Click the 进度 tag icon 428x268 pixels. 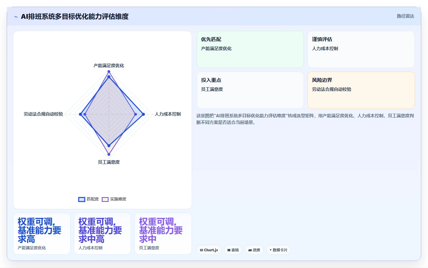tap(250, 250)
